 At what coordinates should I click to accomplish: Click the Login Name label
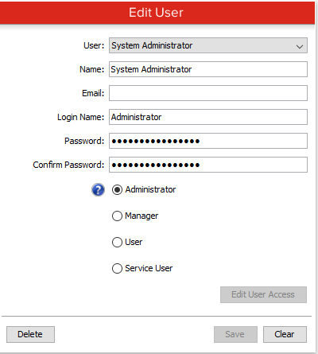pyautogui.click(x=80, y=117)
